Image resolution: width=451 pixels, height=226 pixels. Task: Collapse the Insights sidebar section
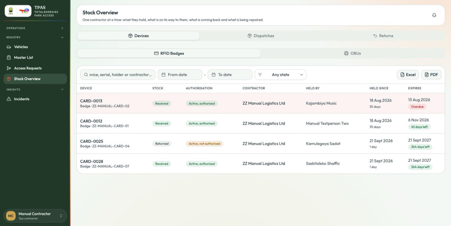[x=35, y=89]
